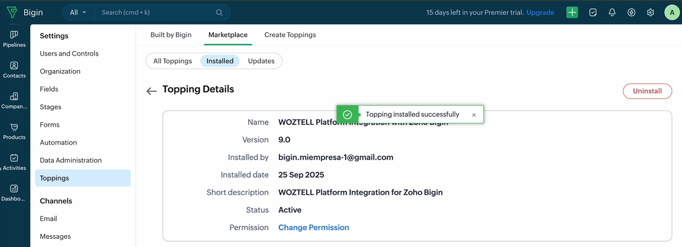Viewport: 682px width, 247px height.
Task: Click the back arrow beside Topping Details
Action: pyautogui.click(x=152, y=91)
